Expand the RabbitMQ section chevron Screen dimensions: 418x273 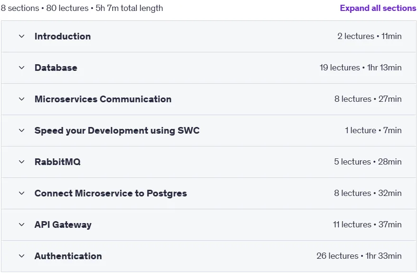[21, 162]
